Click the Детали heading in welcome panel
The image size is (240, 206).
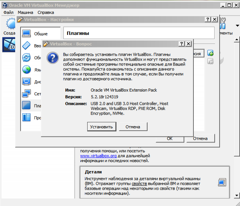tap(93, 172)
